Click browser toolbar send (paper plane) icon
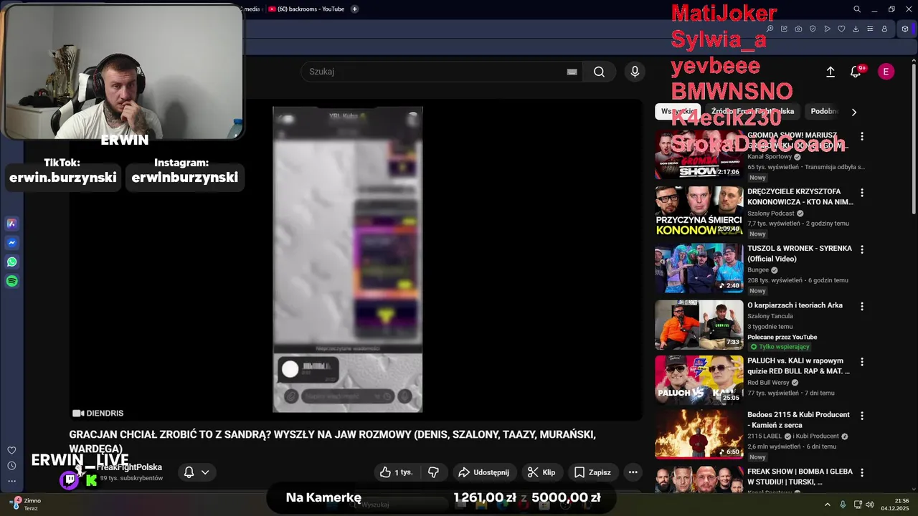Screen dimensions: 918x516 (827, 29)
